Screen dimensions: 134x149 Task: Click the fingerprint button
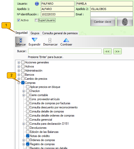[125, 22]
